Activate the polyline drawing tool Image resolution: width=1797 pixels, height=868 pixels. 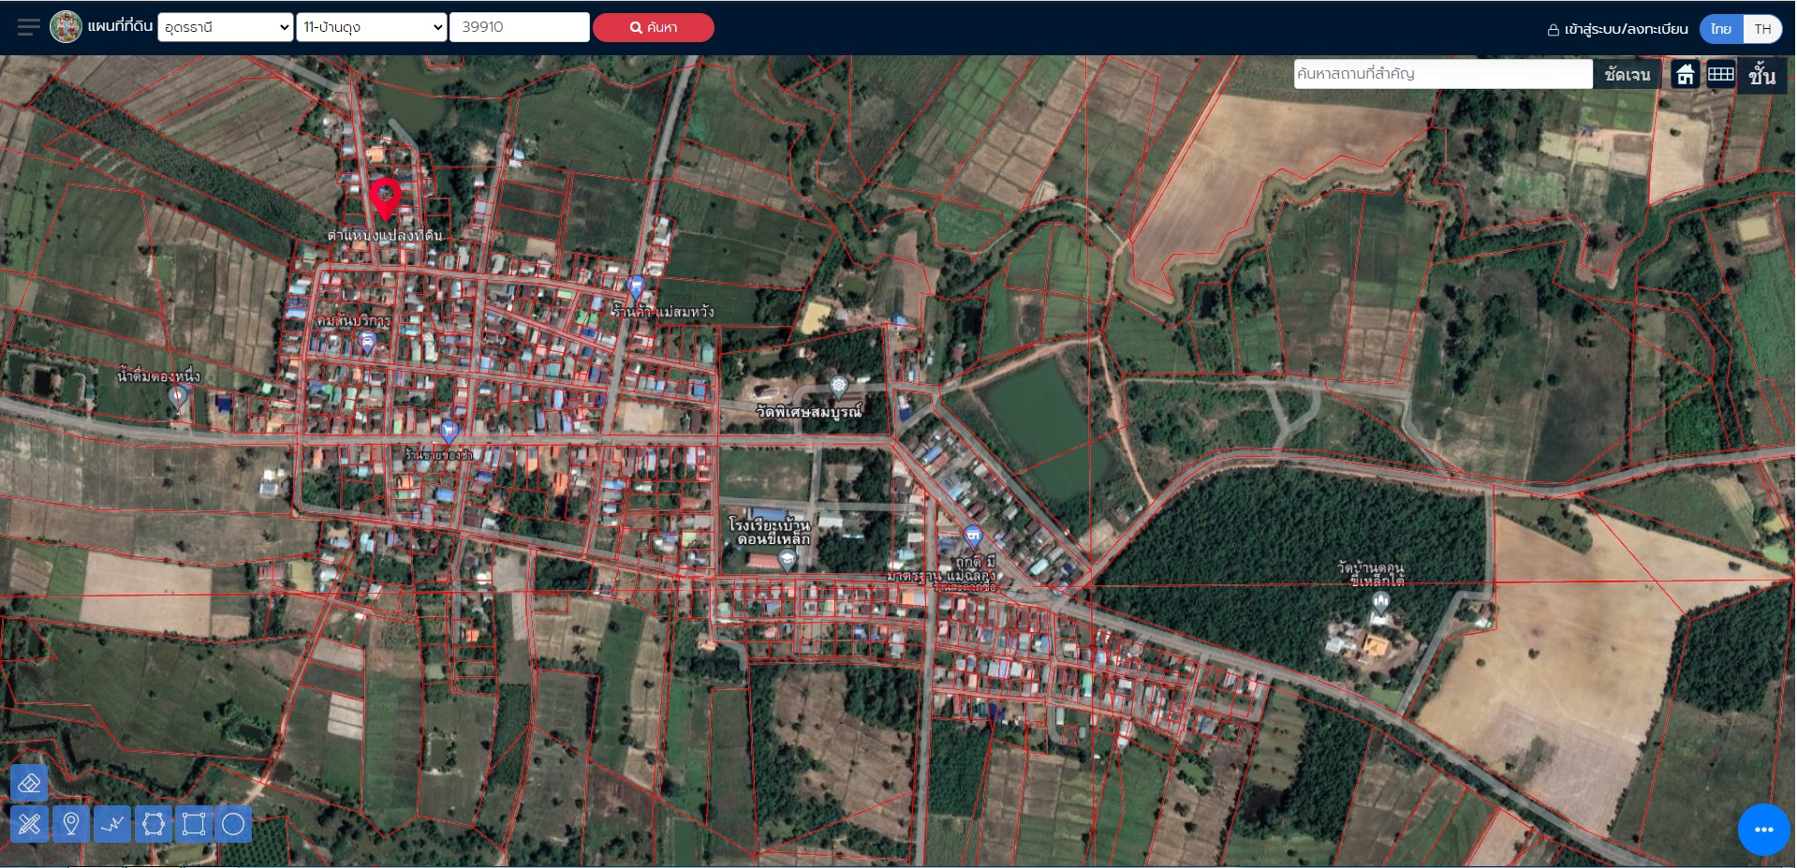click(112, 824)
